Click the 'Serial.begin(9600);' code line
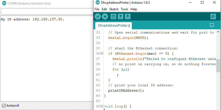 click(128, 38)
